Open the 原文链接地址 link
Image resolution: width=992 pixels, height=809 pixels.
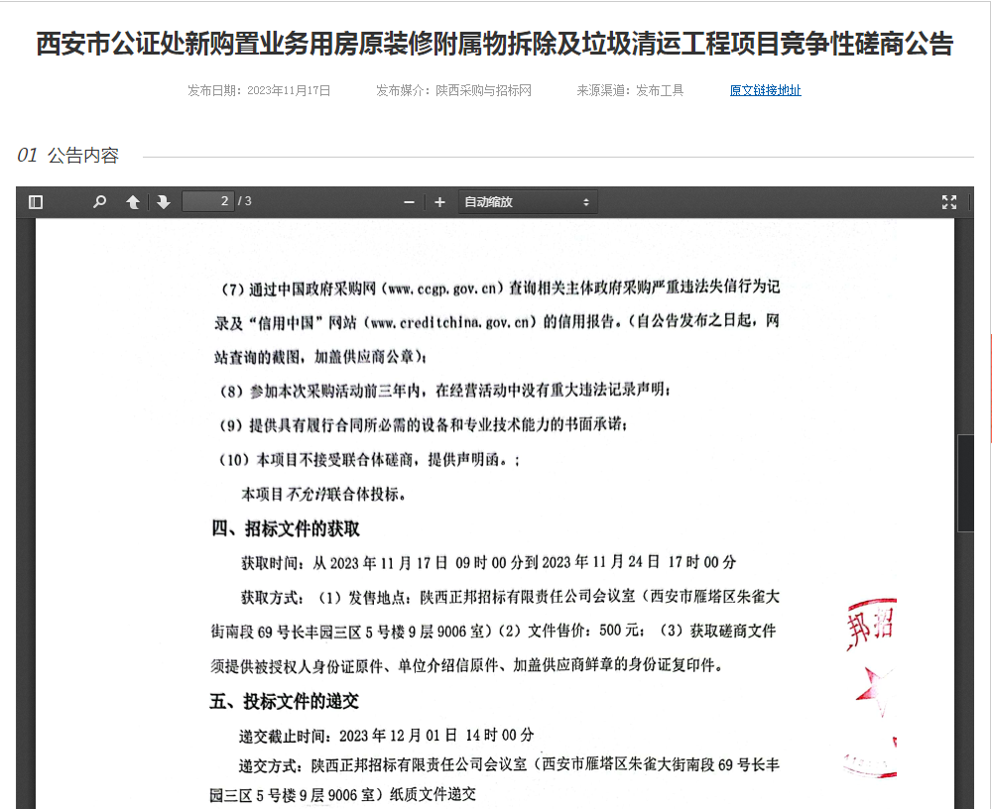tap(766, 90)
